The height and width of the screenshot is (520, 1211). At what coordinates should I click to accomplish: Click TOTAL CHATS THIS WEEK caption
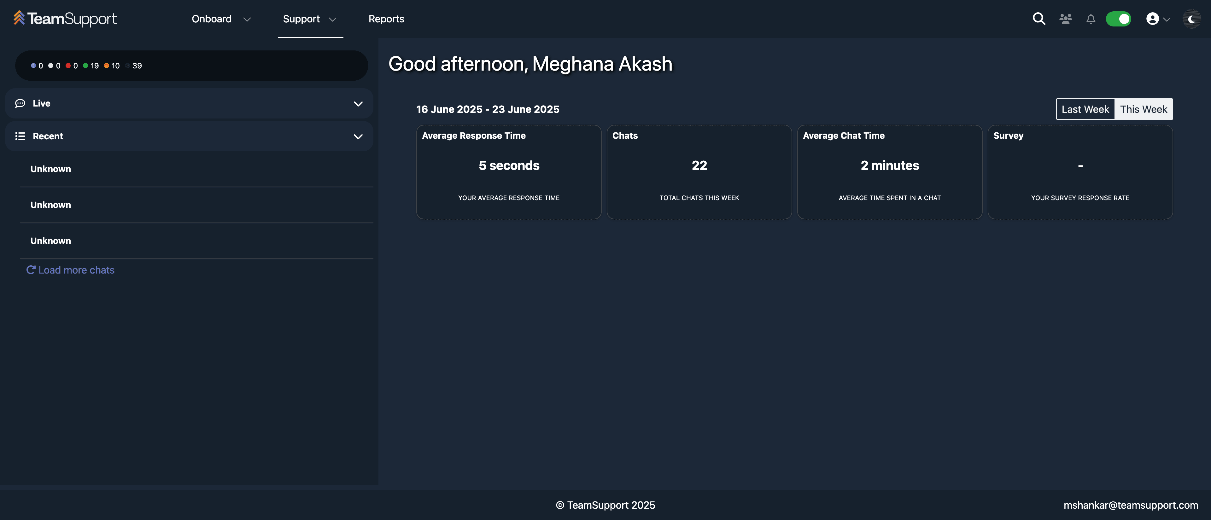[x=699, y=198]
